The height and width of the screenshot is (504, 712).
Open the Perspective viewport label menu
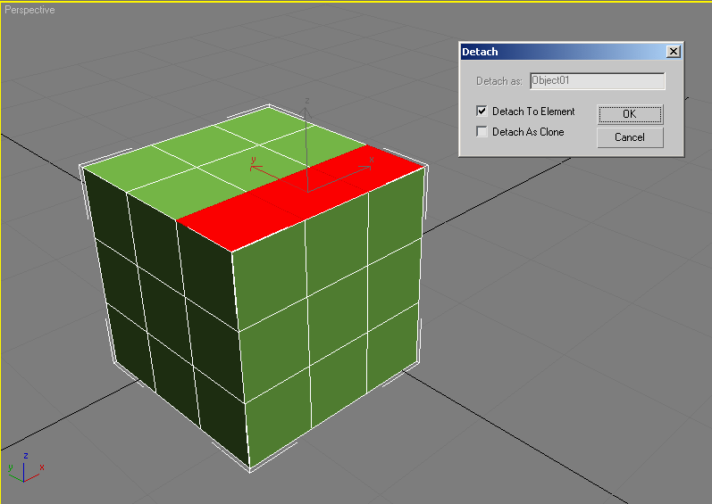[29, 10]
